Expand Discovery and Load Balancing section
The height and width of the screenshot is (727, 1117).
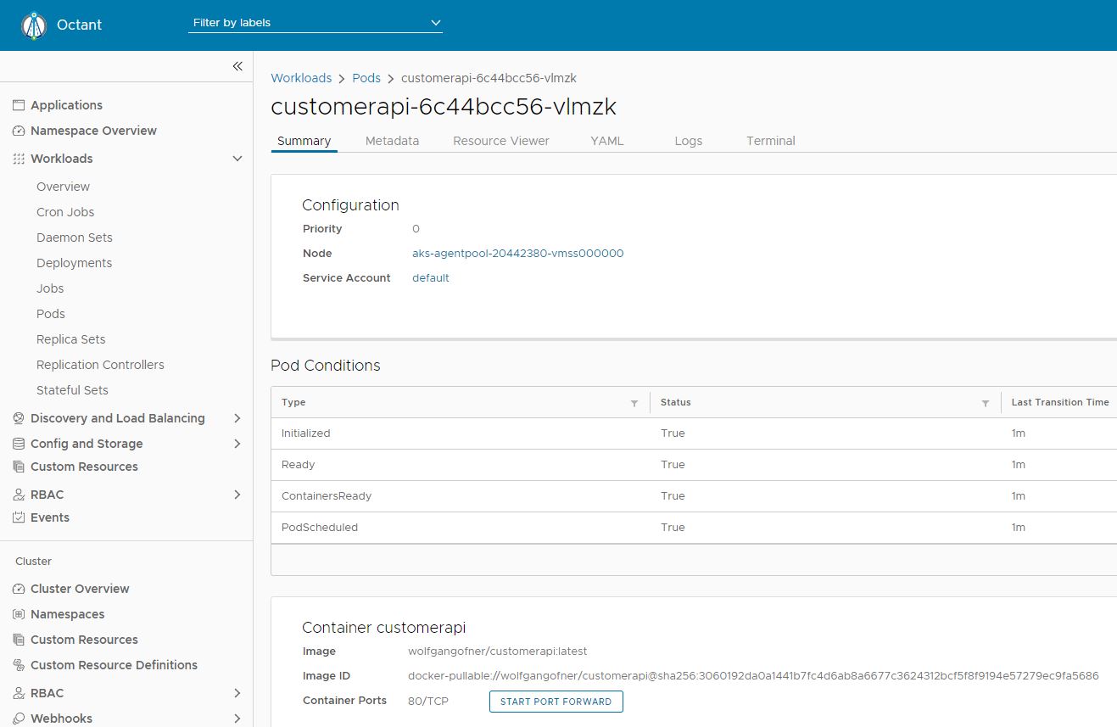click(237, 418)
